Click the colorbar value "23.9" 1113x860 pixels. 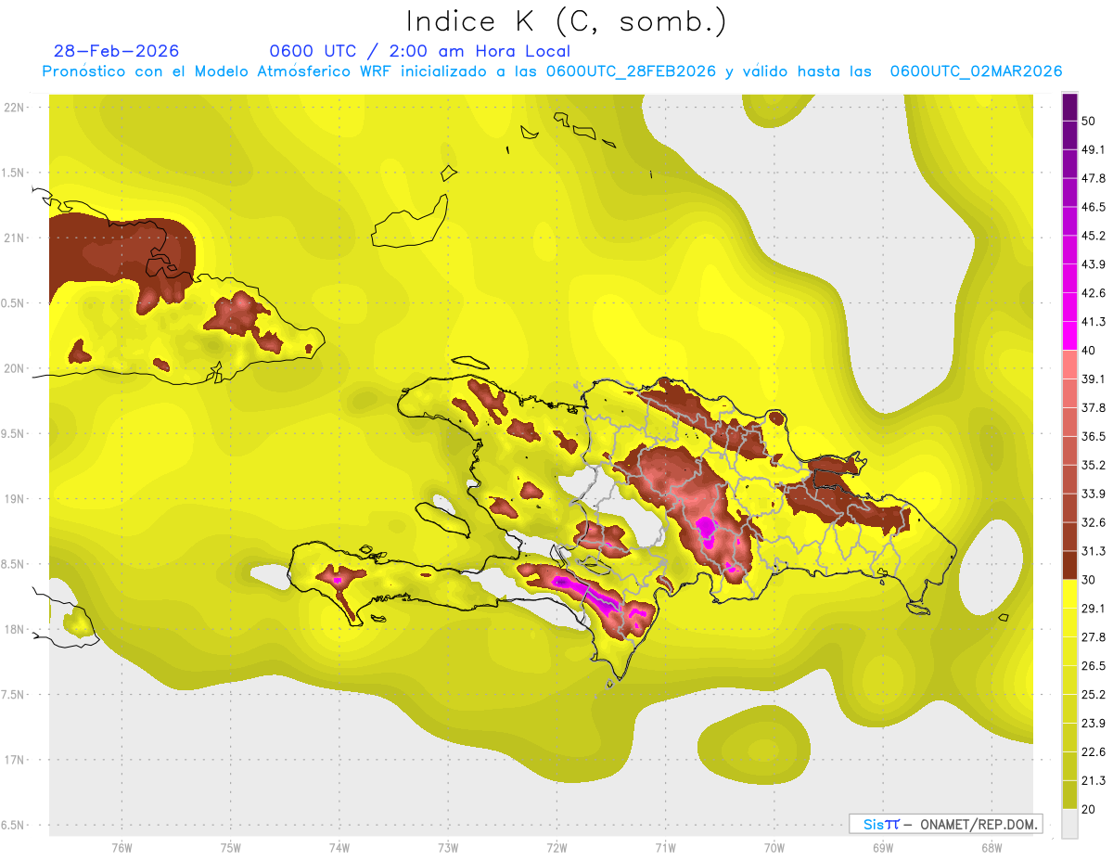1094,723
